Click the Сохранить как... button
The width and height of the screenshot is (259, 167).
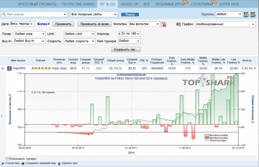pos(126,50)
